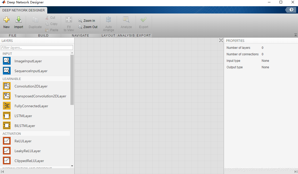Click Zoom In magnifier
The width and height of the screenshot is (298, 174).
(x=80, y=21)
